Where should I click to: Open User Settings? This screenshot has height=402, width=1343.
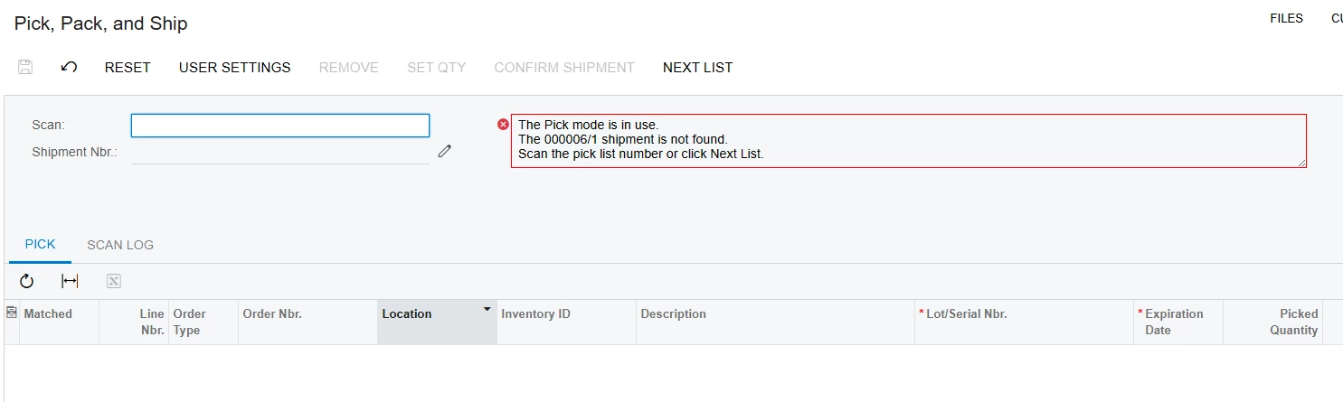235,67
